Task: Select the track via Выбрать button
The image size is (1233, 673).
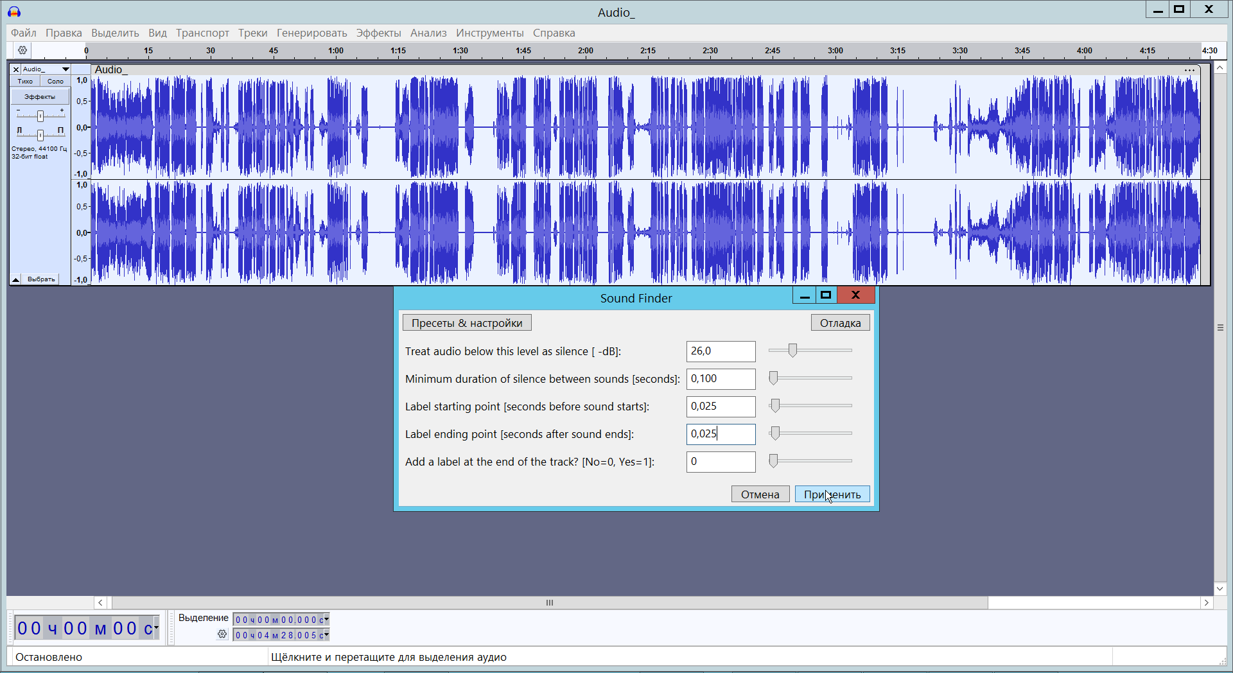Action: [41, 279]
